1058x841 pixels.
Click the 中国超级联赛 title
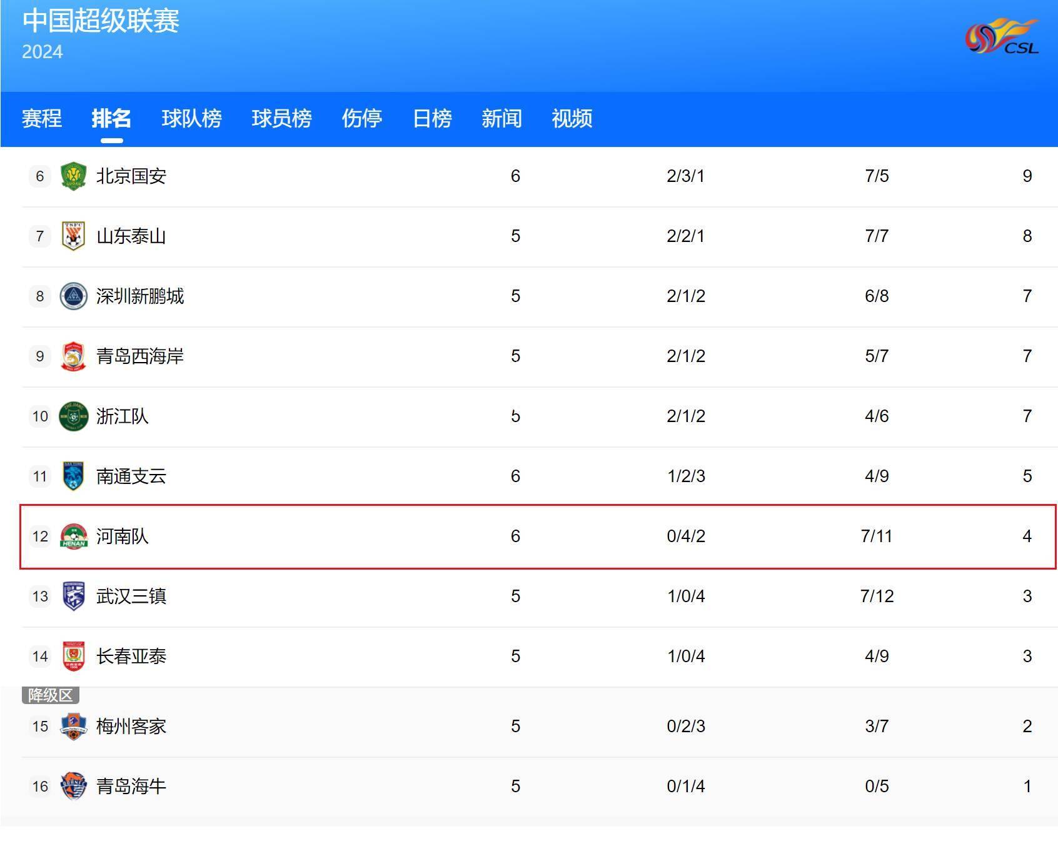101,20
